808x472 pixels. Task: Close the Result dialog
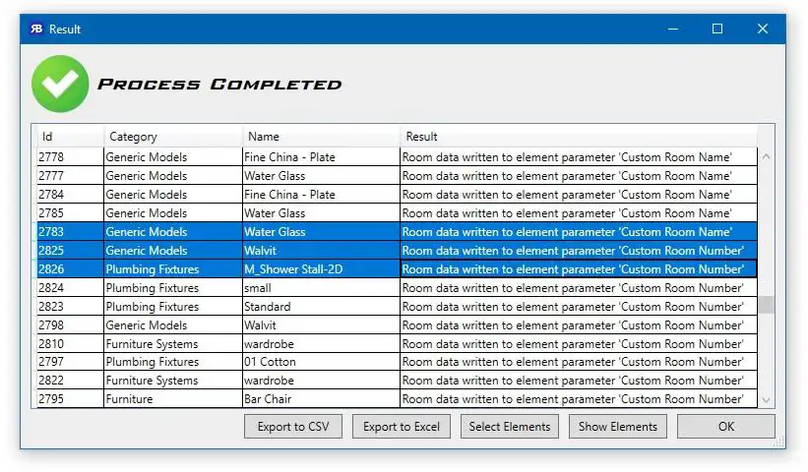763,29
